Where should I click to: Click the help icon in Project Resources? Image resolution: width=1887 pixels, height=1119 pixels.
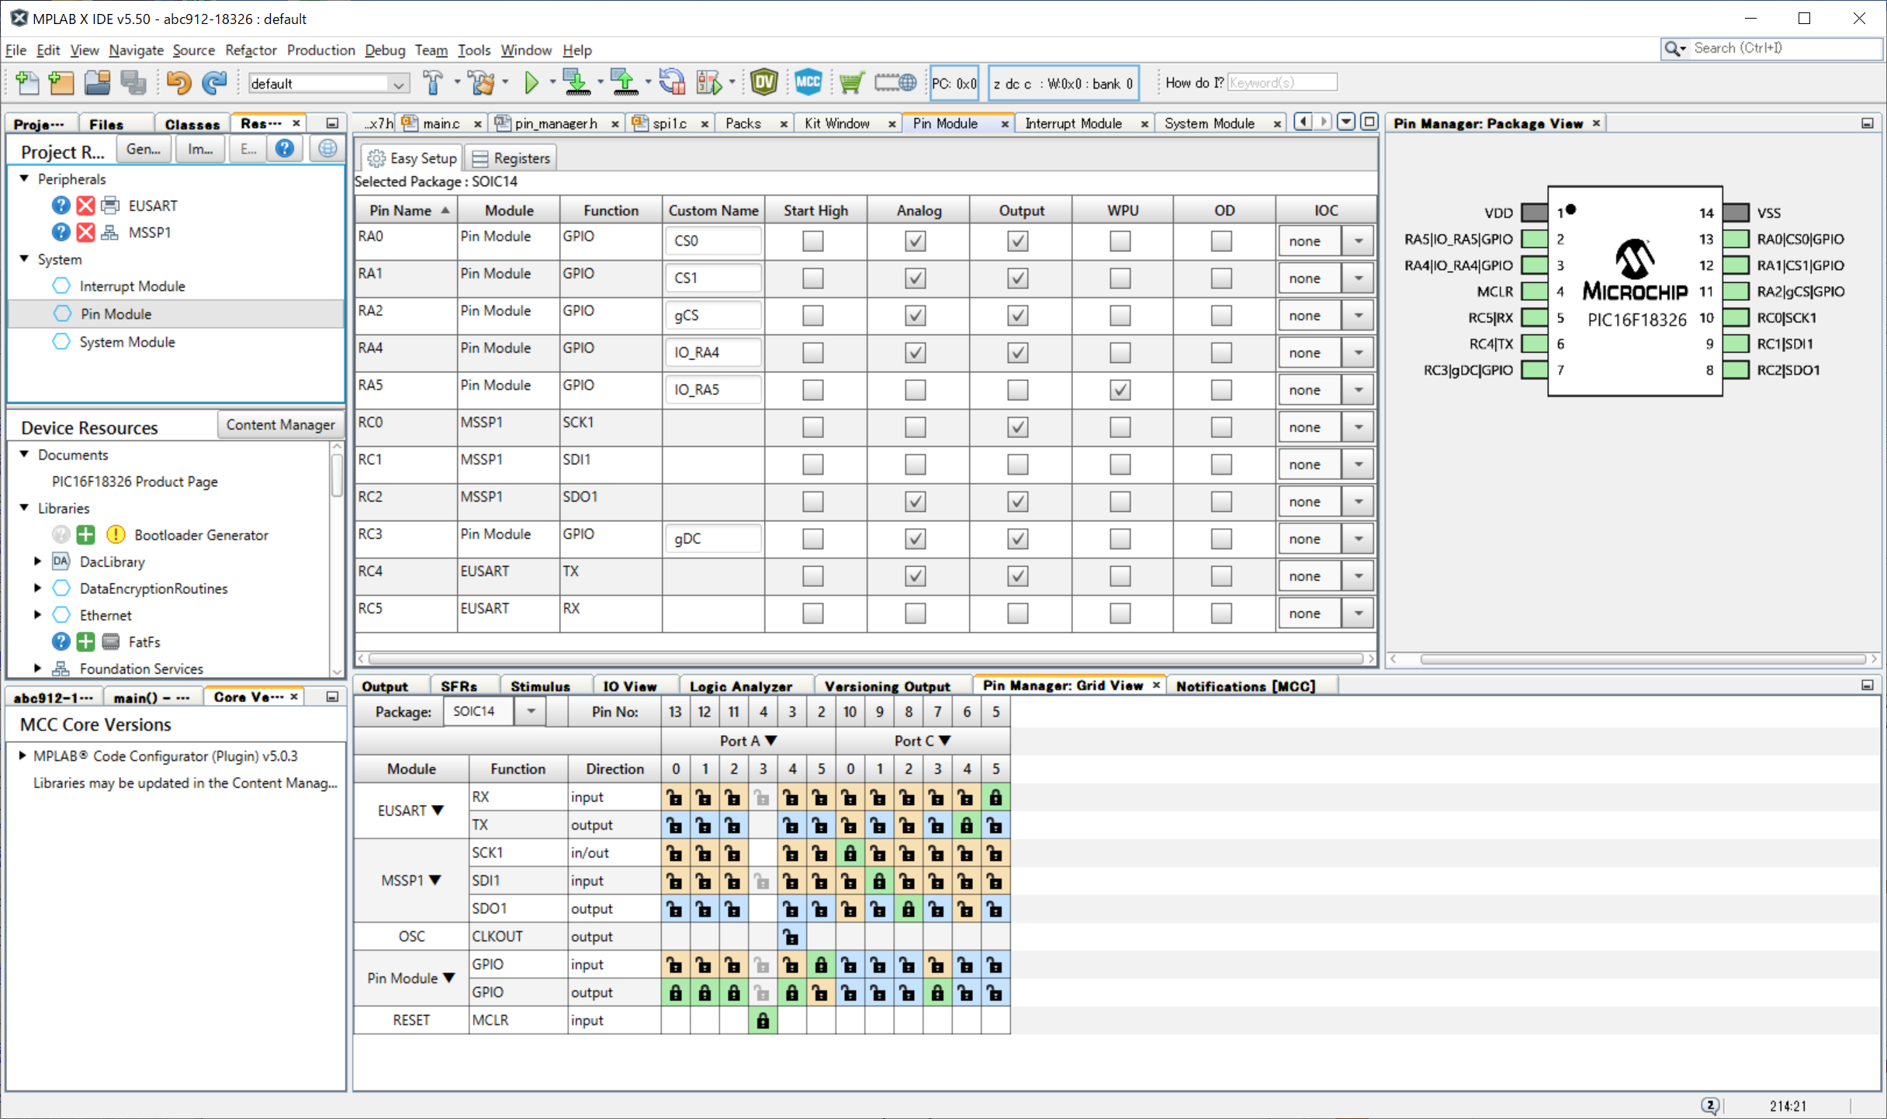point(285,148)
